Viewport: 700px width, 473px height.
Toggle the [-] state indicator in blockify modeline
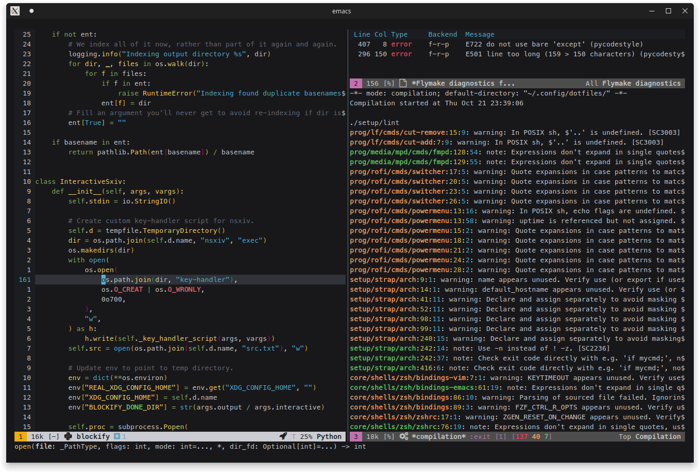54,436
